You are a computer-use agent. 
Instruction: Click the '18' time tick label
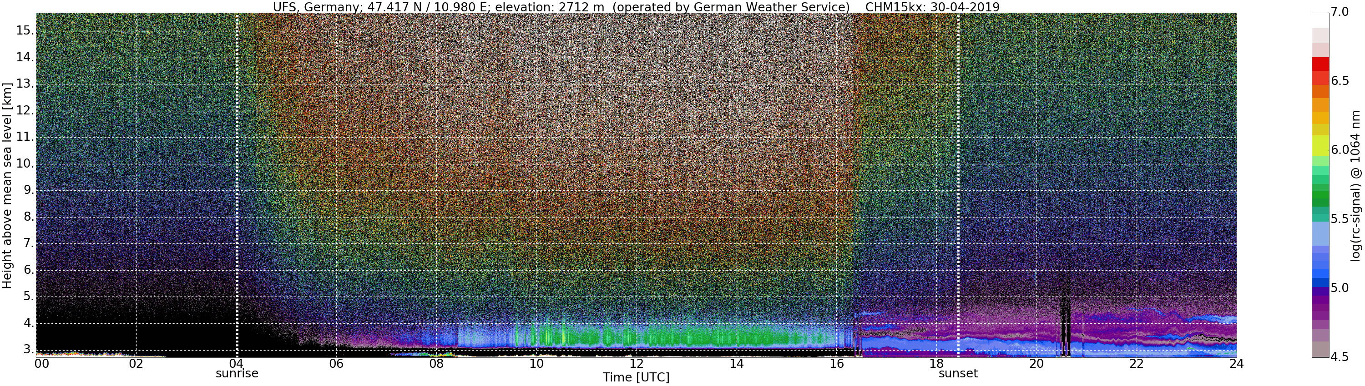click(x=936, y=364)
